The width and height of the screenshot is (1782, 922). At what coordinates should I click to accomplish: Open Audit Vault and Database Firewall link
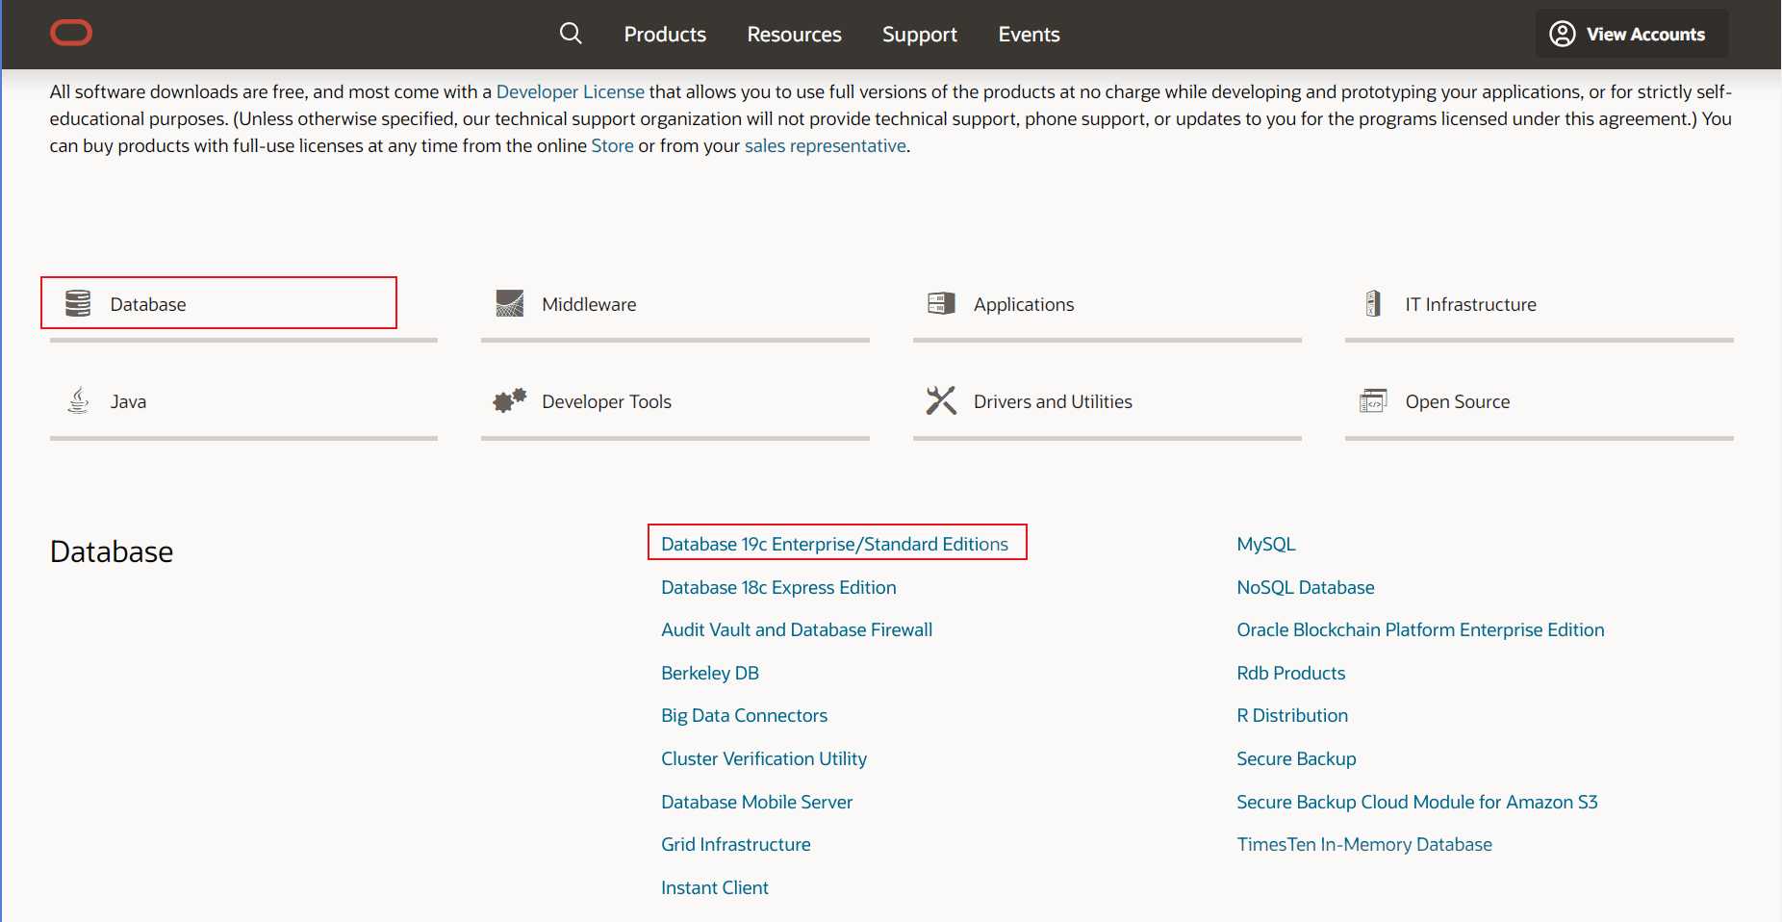click(797, 629)
